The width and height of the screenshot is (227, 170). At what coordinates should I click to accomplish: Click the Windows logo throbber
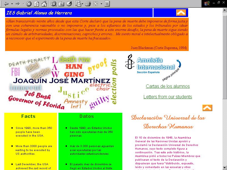click(207, 3)
